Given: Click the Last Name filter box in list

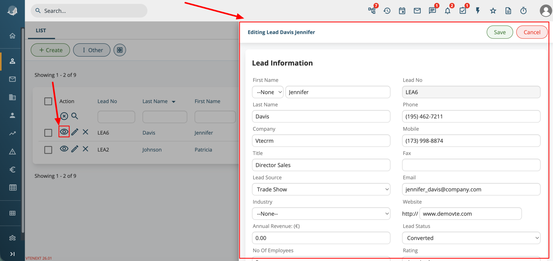Looking at the screenshot, I should point(165,117).
